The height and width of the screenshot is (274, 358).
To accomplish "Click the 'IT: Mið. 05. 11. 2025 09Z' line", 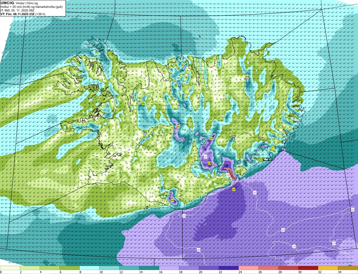I will pos(17,10).
